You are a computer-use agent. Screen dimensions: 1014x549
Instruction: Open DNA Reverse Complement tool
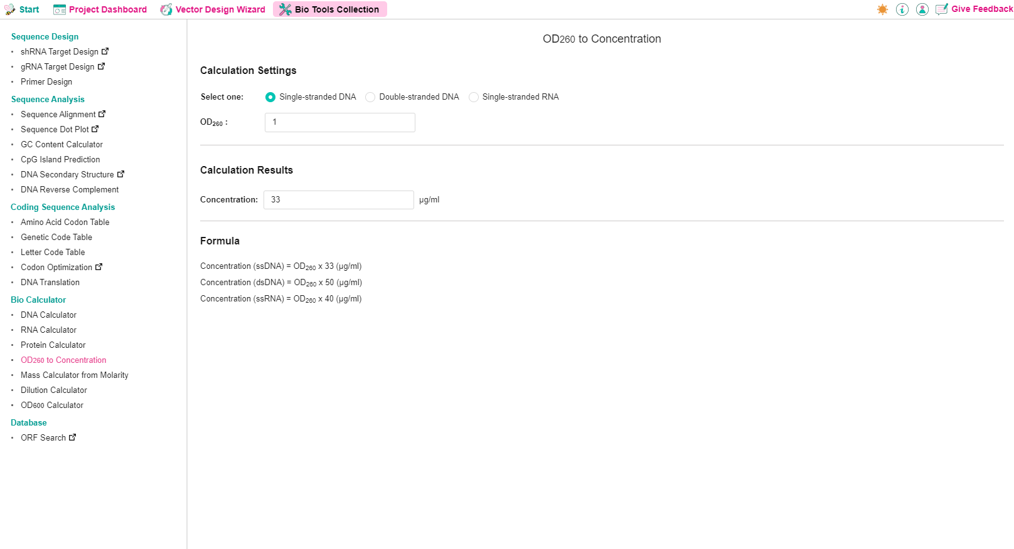(x=70, y=189)
